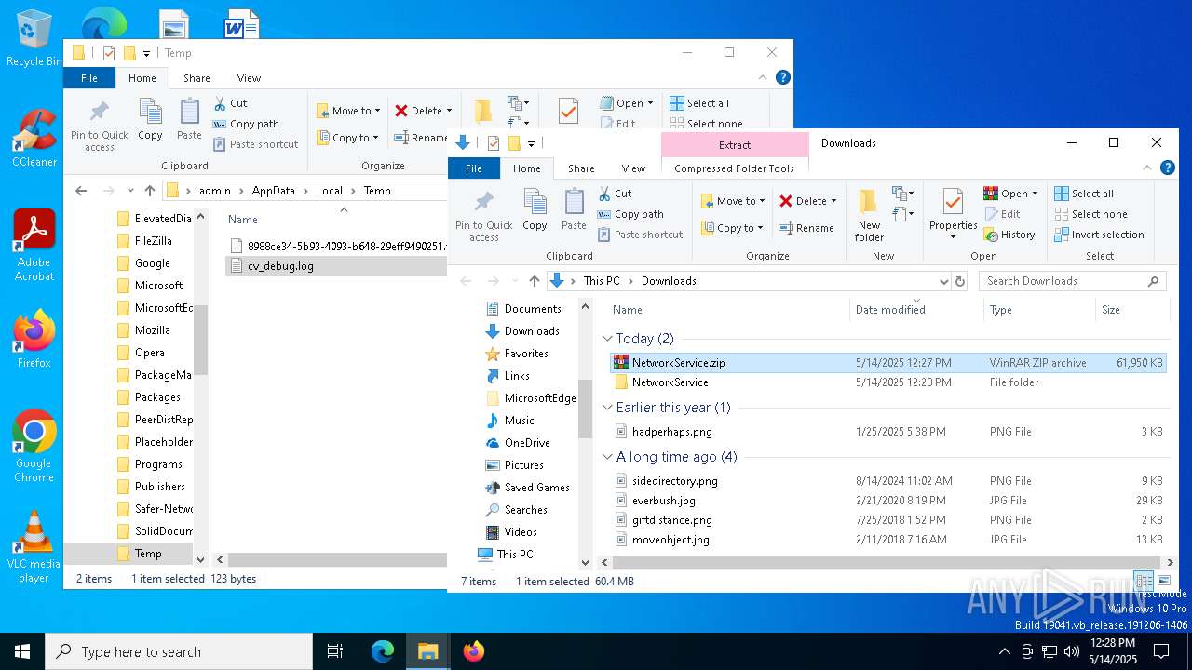This screenshot has width=1192, height=670.
Task: Select hadperhaps.png file
Action: [888, 432]
